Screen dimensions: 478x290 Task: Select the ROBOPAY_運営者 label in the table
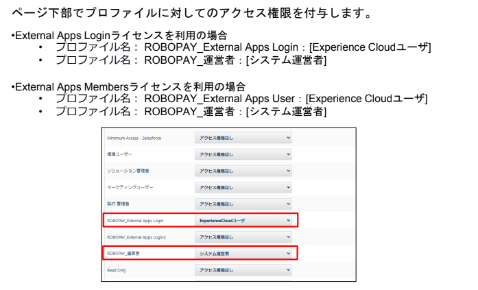coord(123,253)
